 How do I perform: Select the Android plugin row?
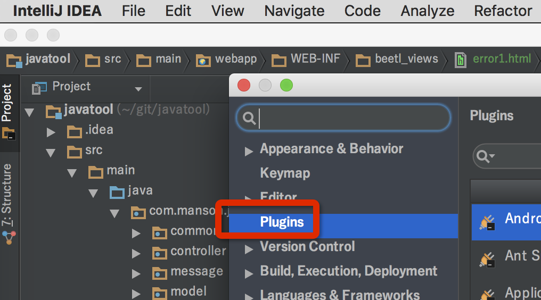click(x=506, y=222)
